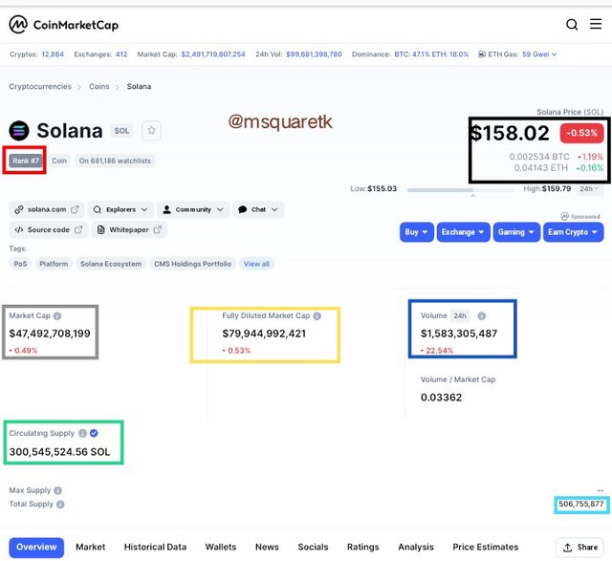Screen dimensions: 612x561
Task: Click the Exchanges 412 stat link
Action: tap(121, 54)
